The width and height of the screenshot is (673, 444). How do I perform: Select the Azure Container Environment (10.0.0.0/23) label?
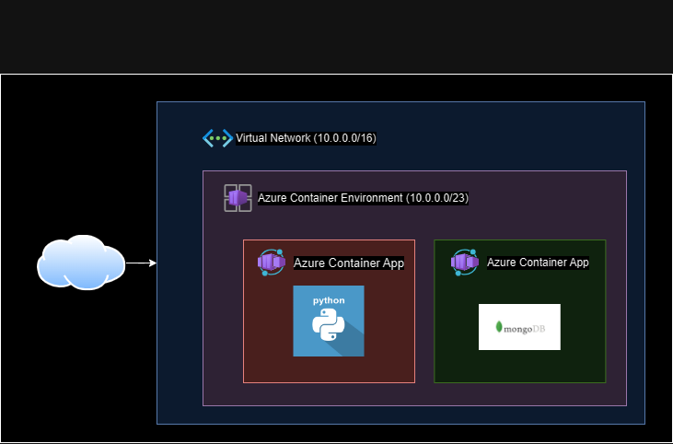pyautogui.click(x=363, y=198)
